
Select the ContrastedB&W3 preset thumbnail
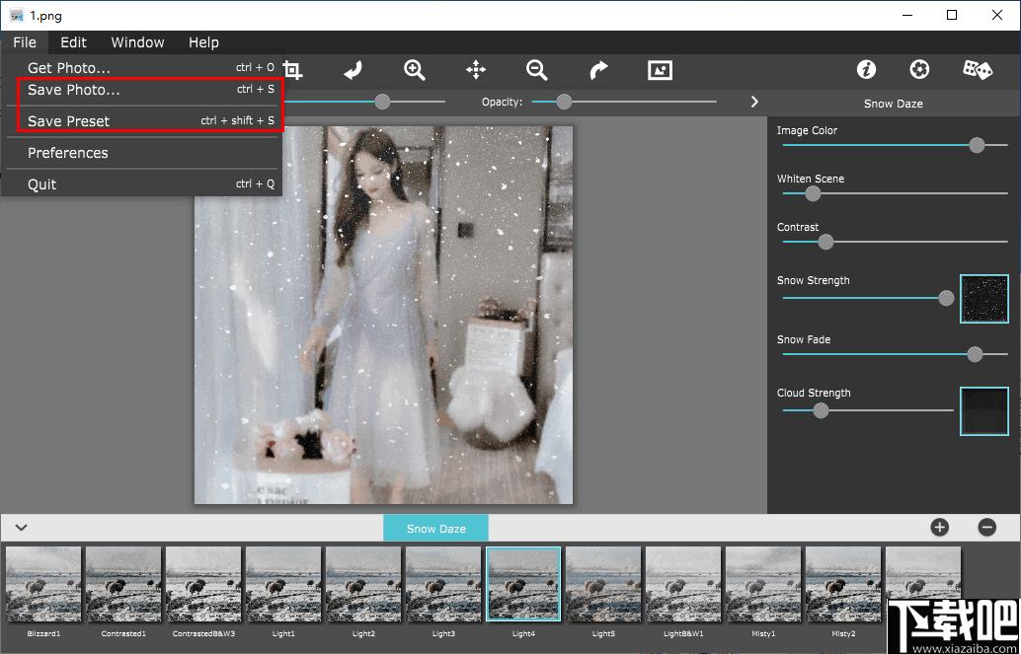click(x=203, y=584)
